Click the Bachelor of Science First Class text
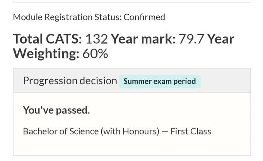Image resolution: width=263 pixels, height=161 pixels. (117, 131)
